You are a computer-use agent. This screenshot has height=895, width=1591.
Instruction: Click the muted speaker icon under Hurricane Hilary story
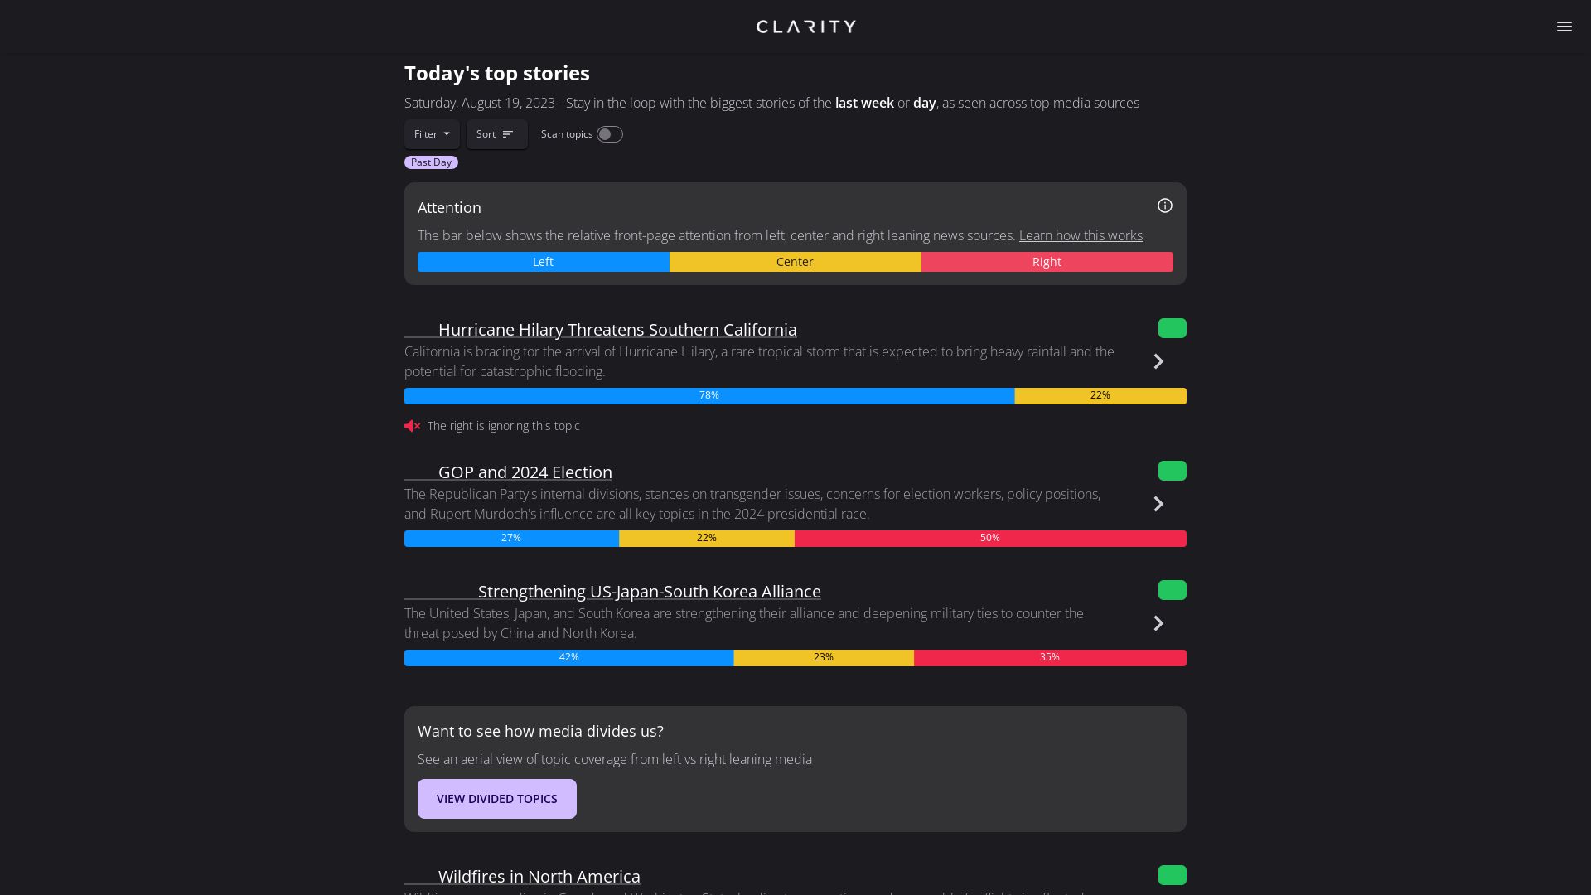click(x=412, y=425)
